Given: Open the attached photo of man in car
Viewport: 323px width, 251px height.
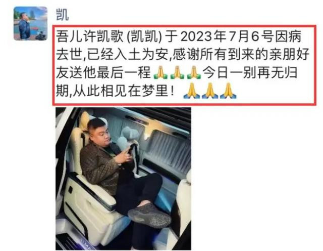Looking at the screenshot, I should click(123, 179).
